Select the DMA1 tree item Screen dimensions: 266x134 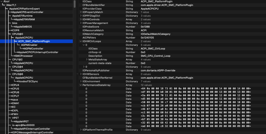[x=16, y=103]
